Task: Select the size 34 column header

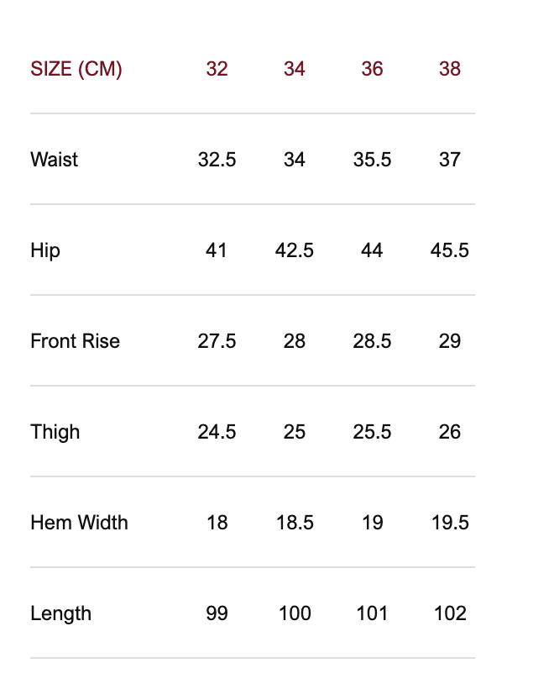Action: tap(295, 69)
